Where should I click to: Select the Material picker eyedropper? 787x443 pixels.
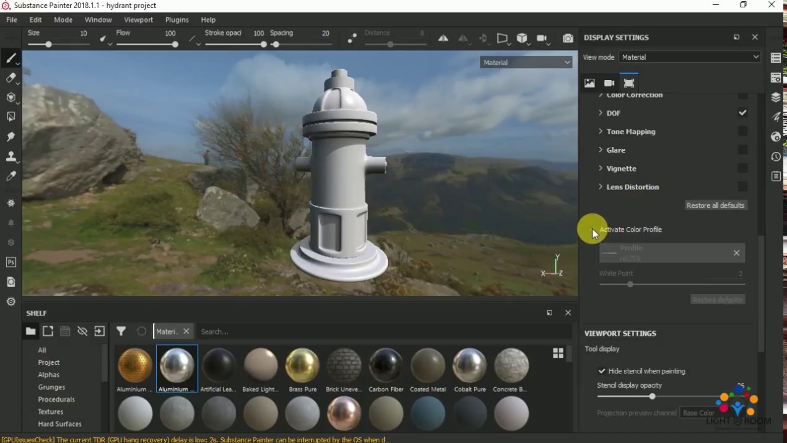tap(10, 177)
